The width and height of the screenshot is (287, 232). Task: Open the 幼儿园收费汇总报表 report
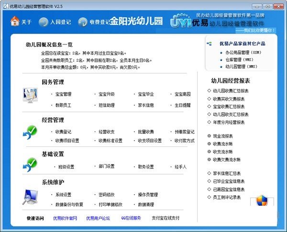(x=231, y=91)
